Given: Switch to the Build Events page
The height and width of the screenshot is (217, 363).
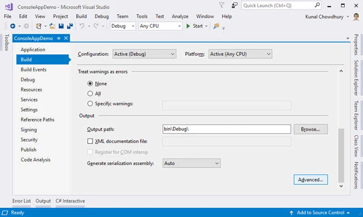Looking at the screenshot, I should [34, 69].
